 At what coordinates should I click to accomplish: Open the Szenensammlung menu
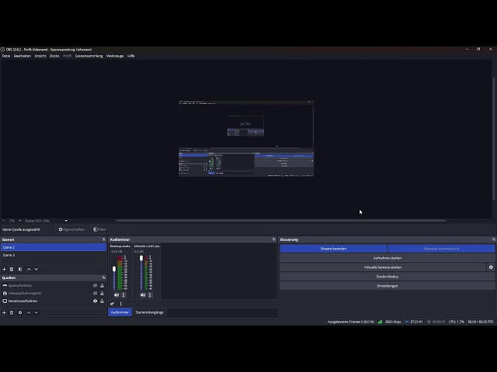coord(89,56)
